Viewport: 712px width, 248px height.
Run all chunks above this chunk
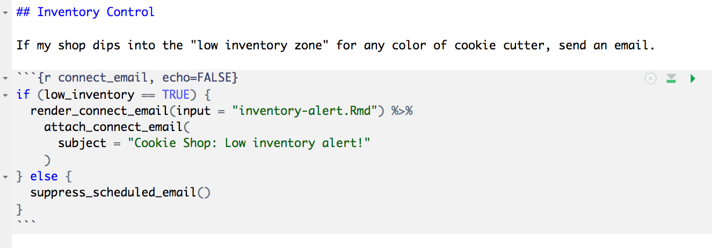tap(671, 79)
